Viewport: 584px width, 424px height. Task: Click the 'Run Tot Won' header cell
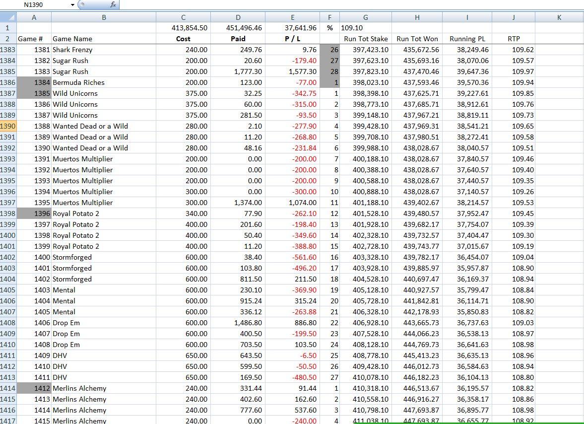(417, 39)
